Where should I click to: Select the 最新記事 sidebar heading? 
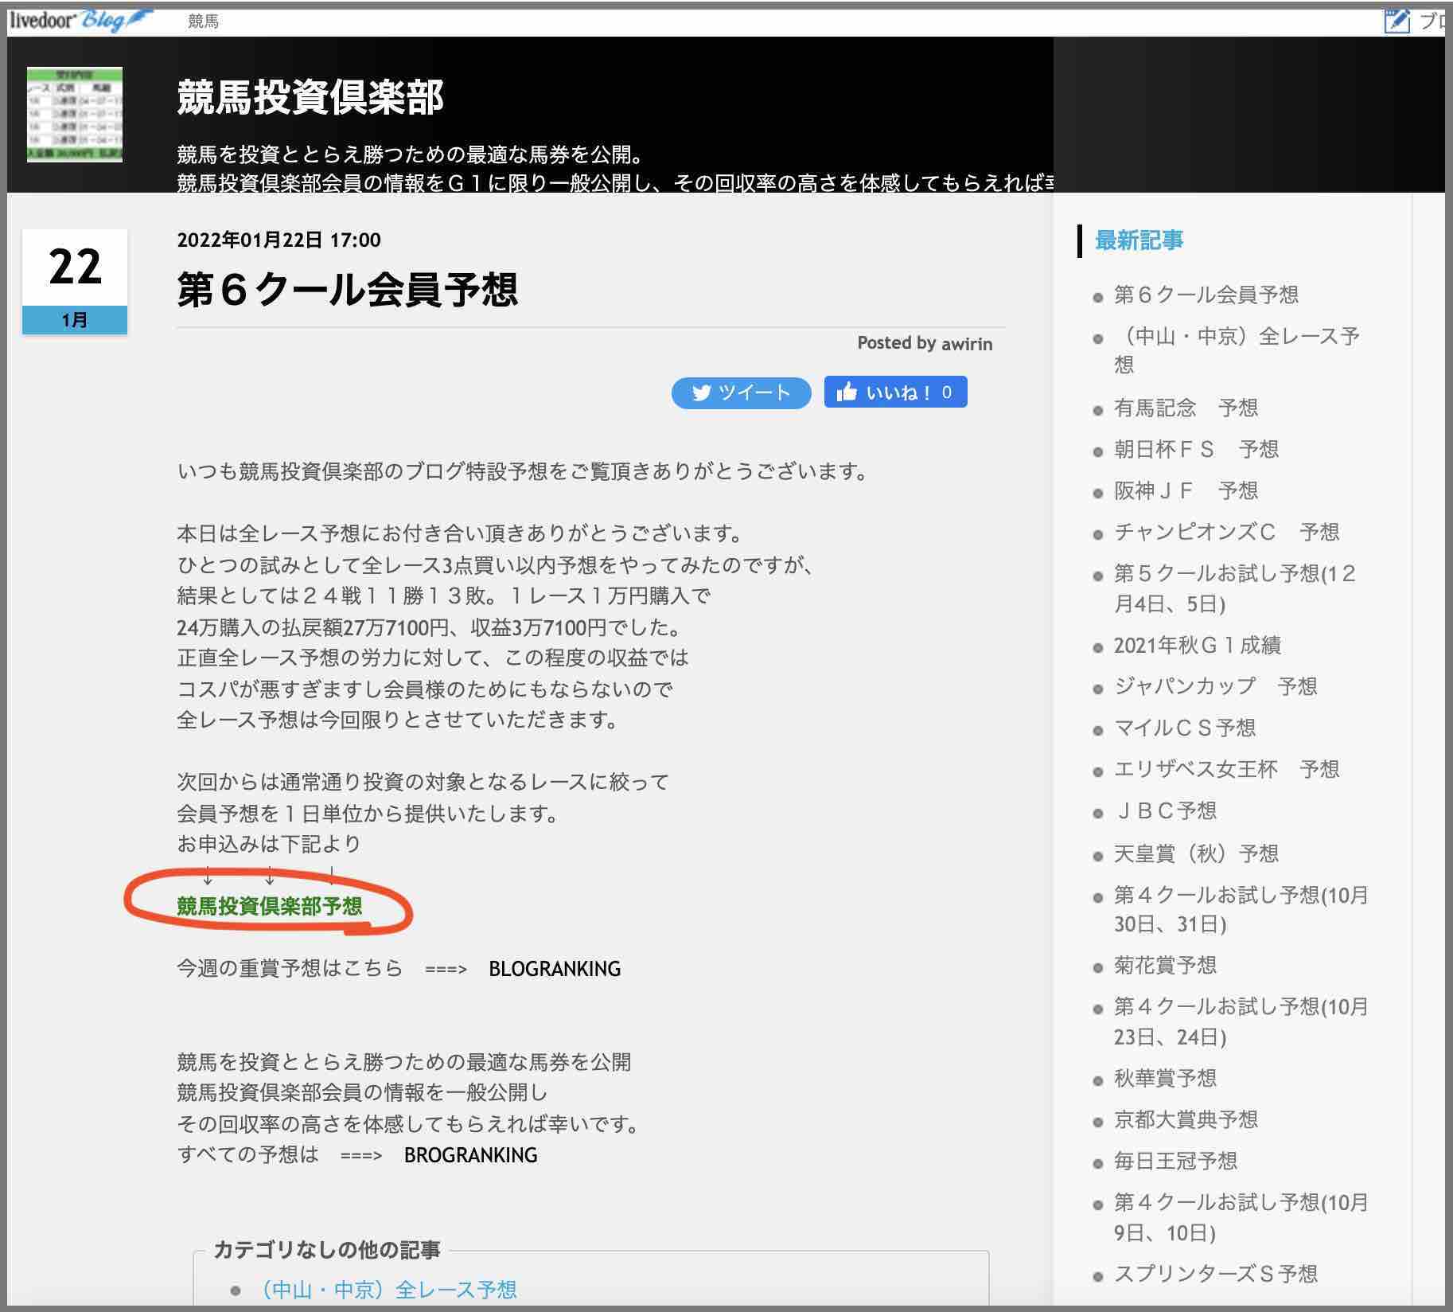coord(1139,240)
